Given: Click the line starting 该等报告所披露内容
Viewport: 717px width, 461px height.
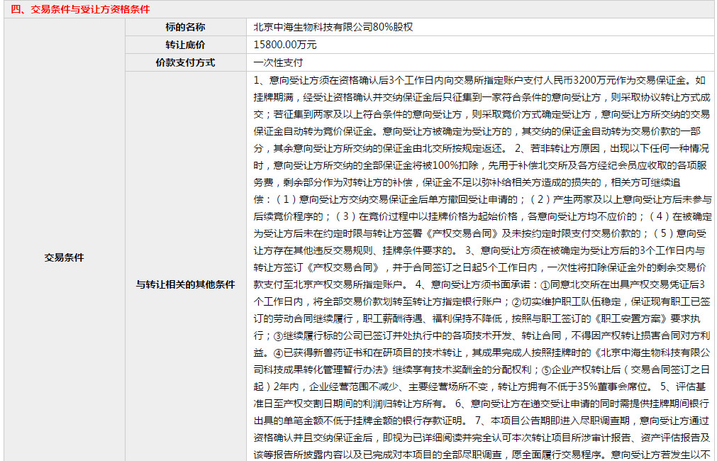Looking at the screenshot, I should pos(482,455).
